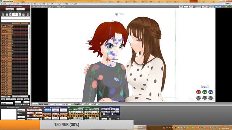Go to next keyframe button
This screenshot has width=232, height=130.
click(x=24, y=14)
